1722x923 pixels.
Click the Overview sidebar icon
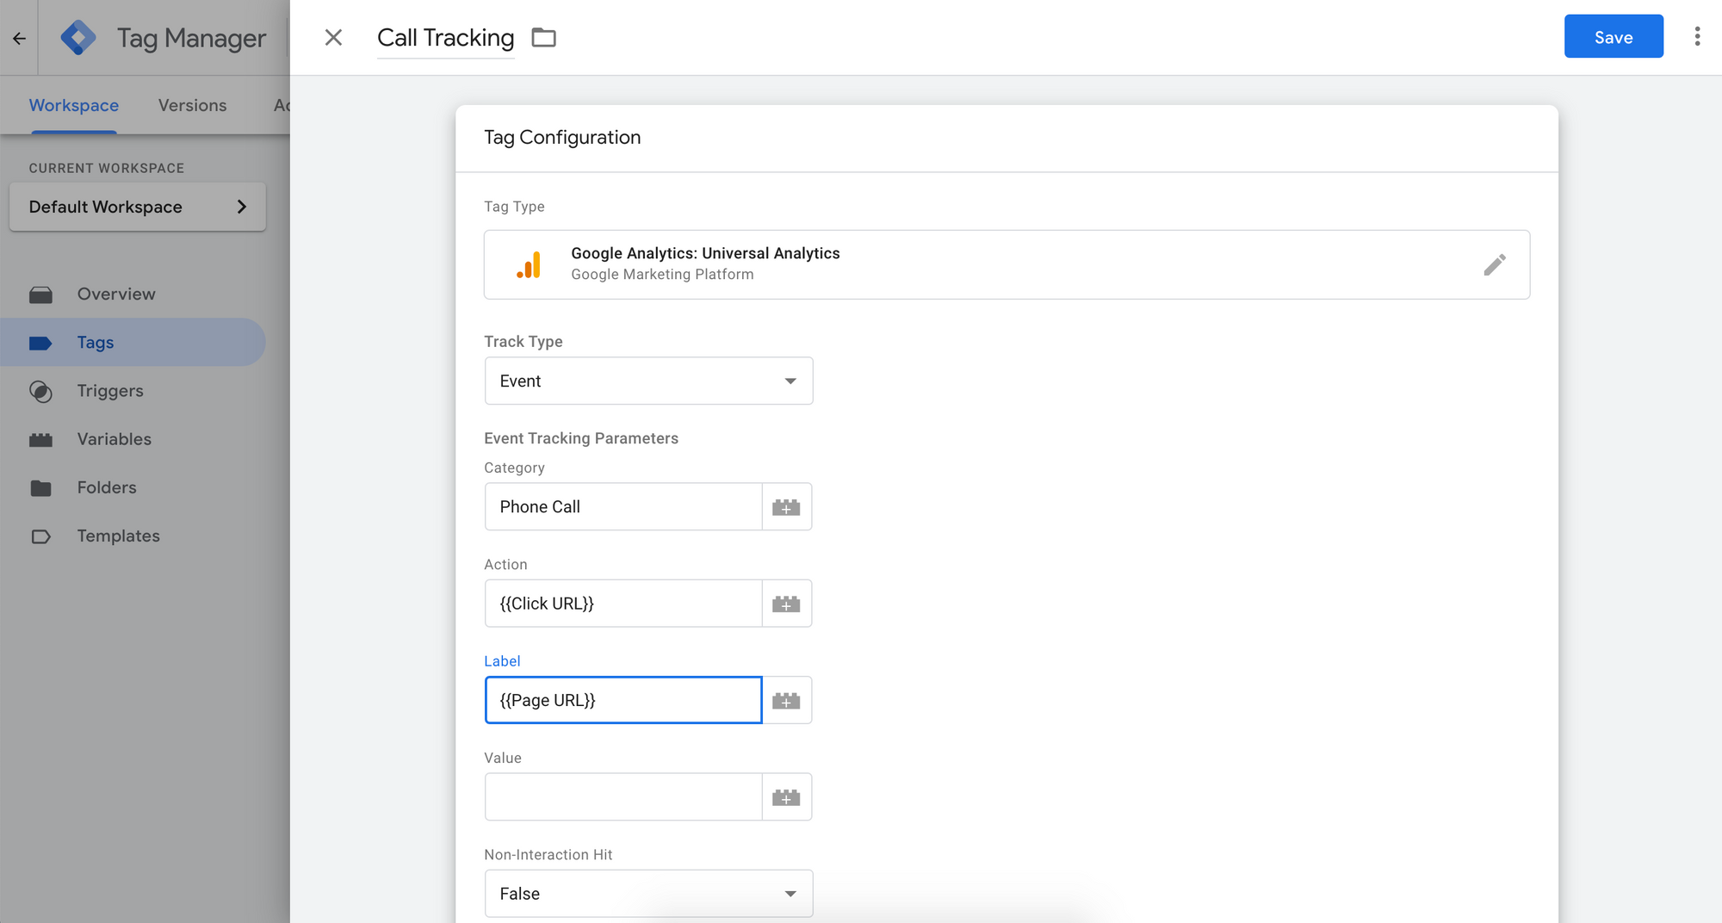coord(40,294)
